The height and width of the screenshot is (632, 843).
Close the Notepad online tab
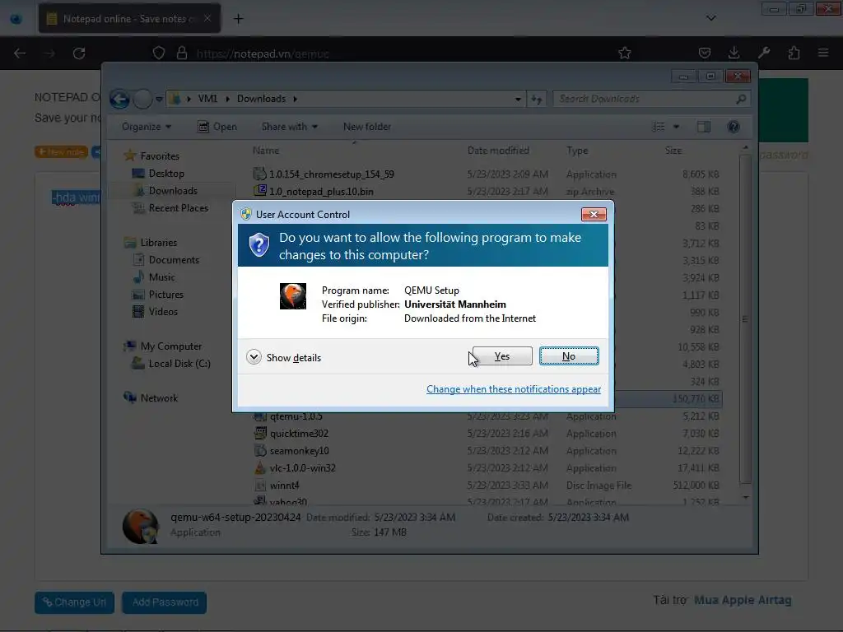[207, 18]
